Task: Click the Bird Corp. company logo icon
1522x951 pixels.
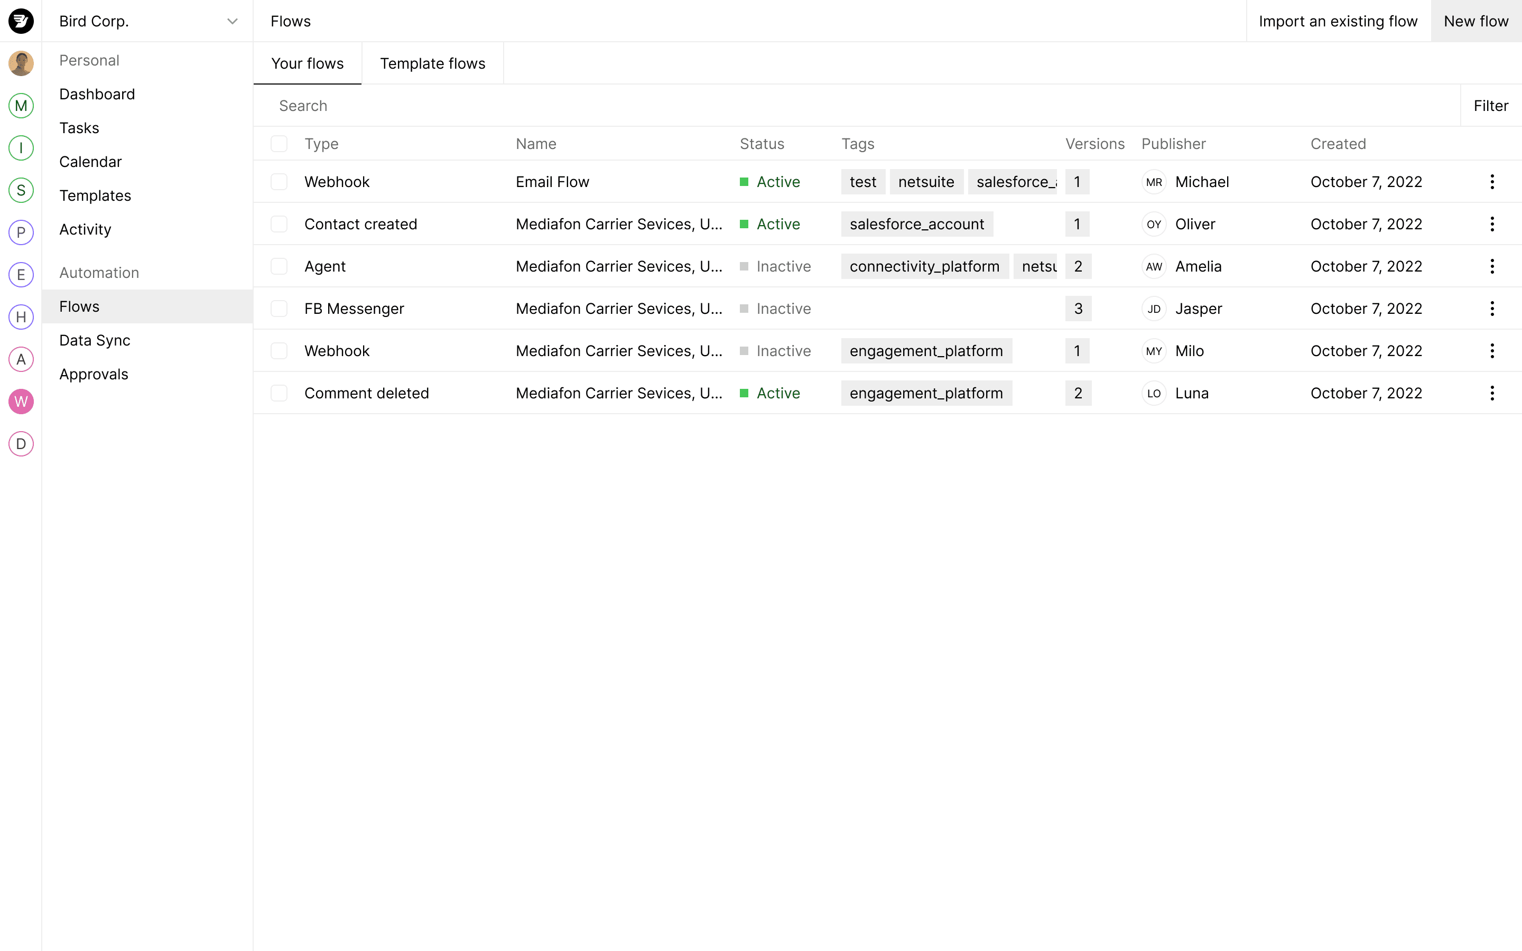Action: [x=21, y=21]
